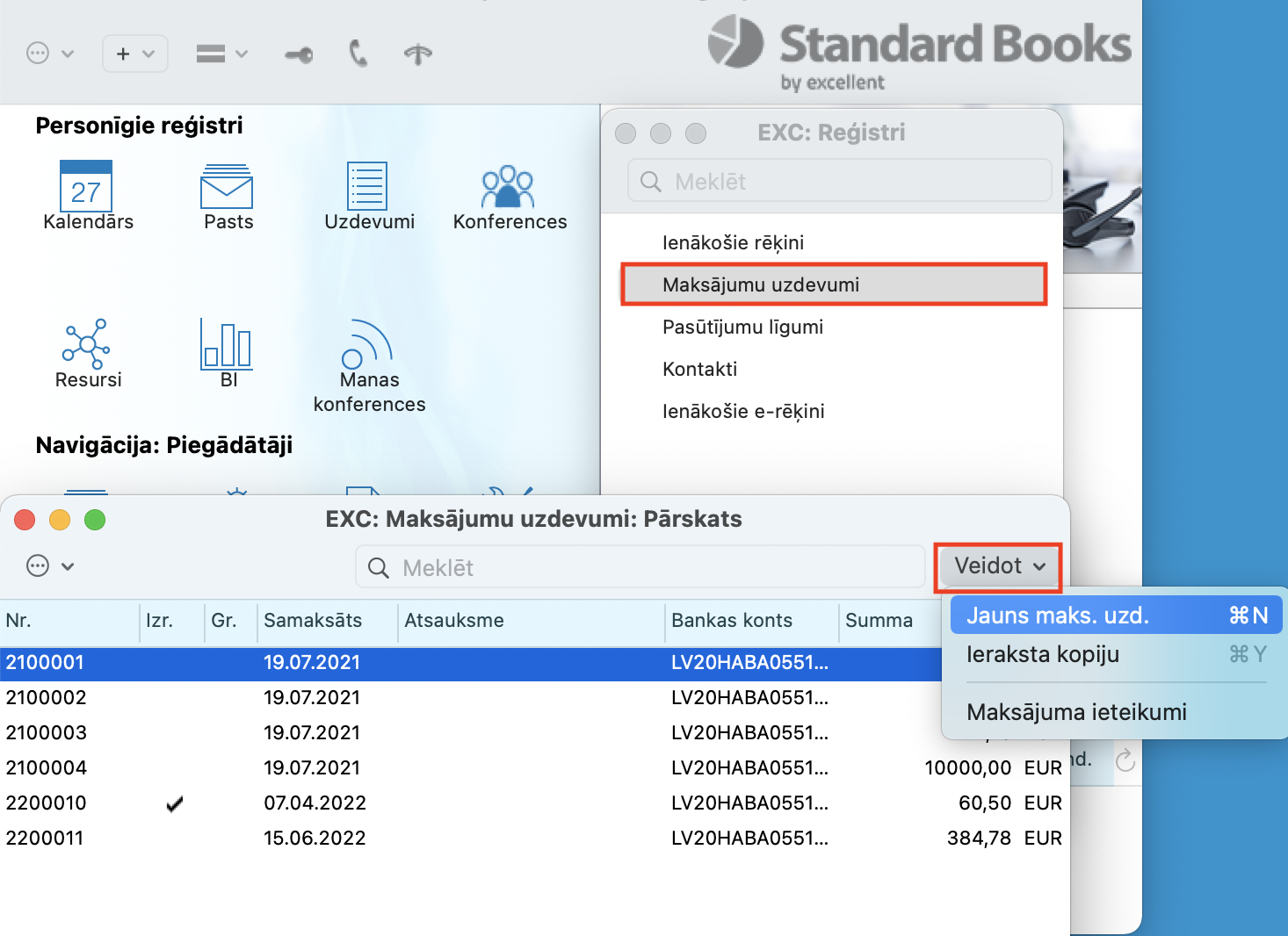Image resolution: width=1288 pixels, height=936 pixels.
Task: Open the BI bar chart icon
Action: pos(227,344)
